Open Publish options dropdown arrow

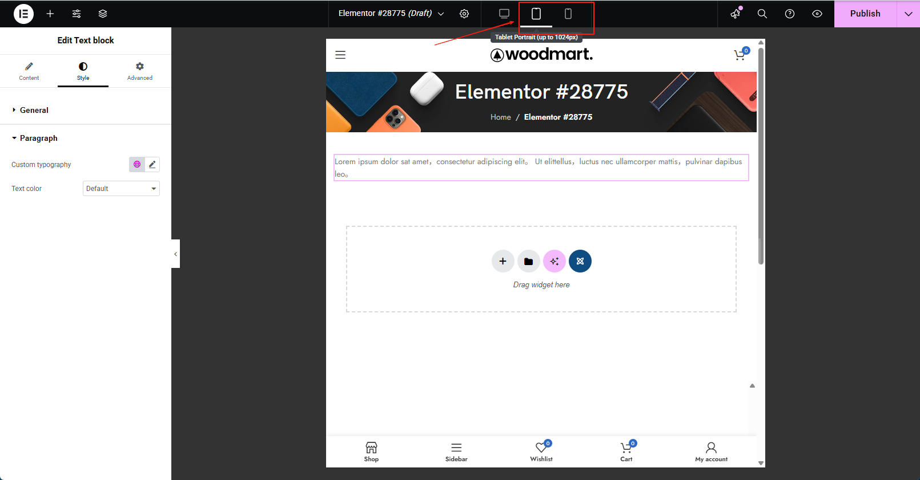click(x=908, y=14)
